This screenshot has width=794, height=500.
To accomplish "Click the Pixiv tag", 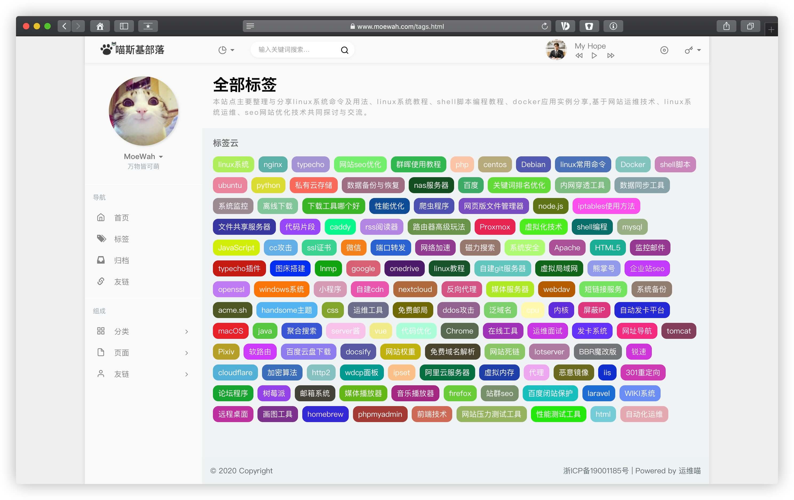I will click(226, 351).
